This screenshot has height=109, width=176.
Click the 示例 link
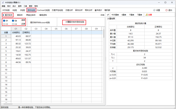coord(102,15)
